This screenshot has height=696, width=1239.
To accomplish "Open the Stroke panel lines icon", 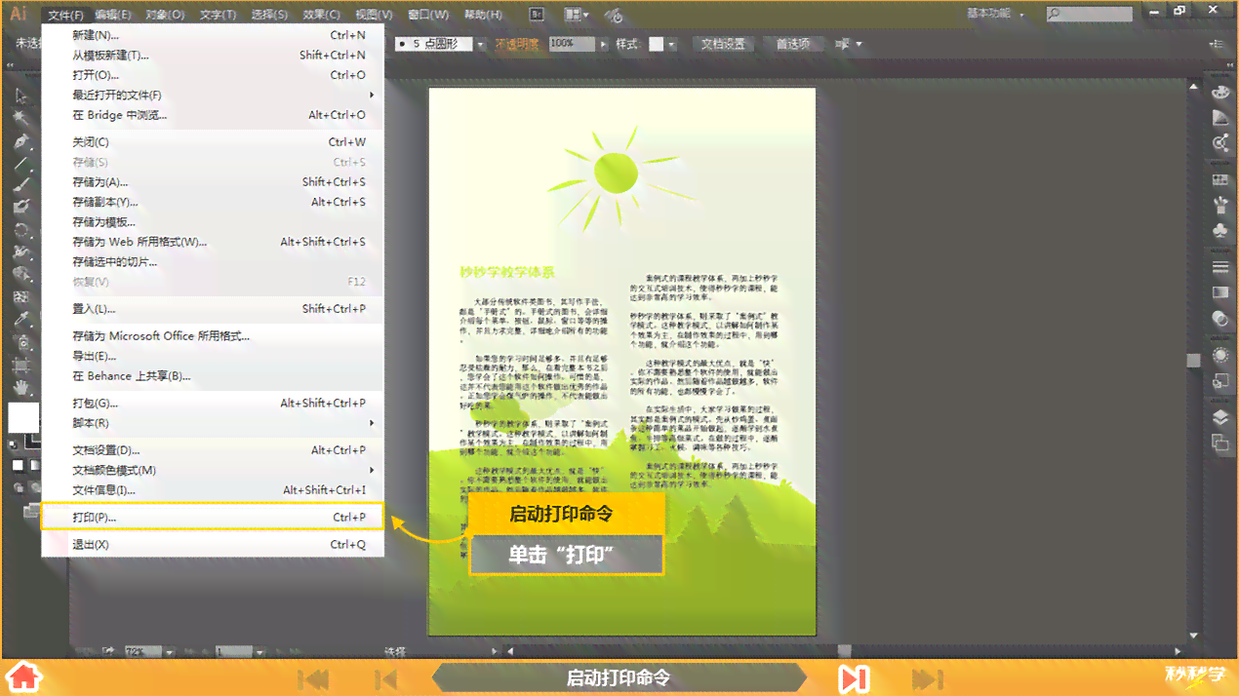I will pos(1220,267).
